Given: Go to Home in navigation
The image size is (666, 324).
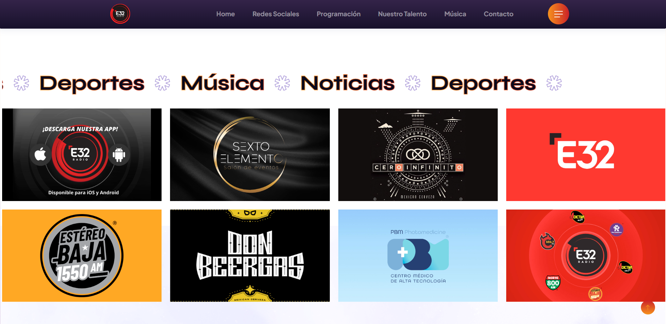Looking at the screenshot, I should (x=226, y=14).
